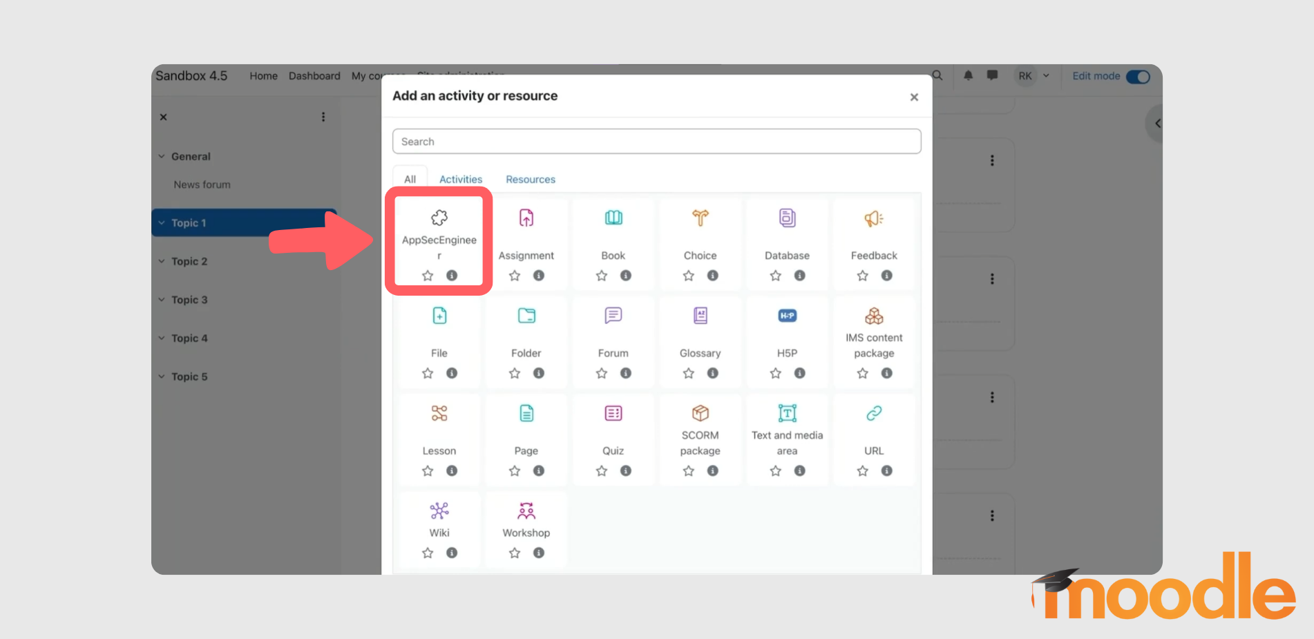
Task: Show info about the Feedback activity
Action: coord(886,275)
